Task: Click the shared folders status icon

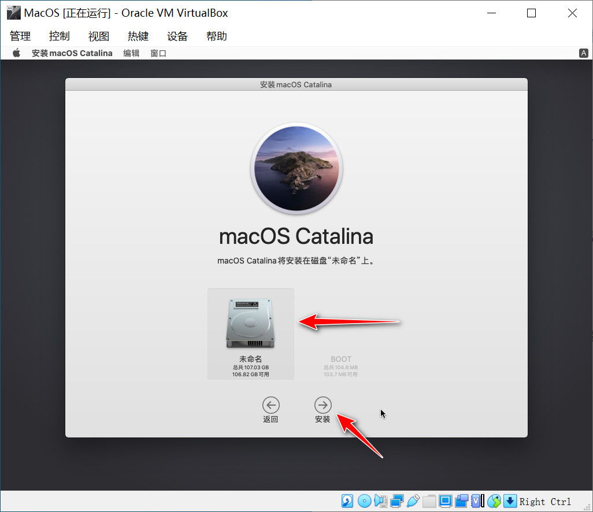Action: 429,501
